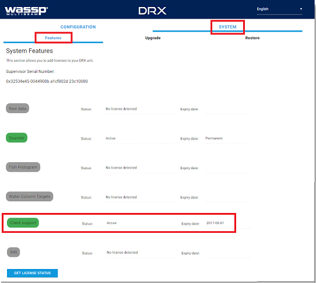This screenshot has width=316, height=283.
Task: Click the Raw data feature badge
Action: [x=17, y=109]
